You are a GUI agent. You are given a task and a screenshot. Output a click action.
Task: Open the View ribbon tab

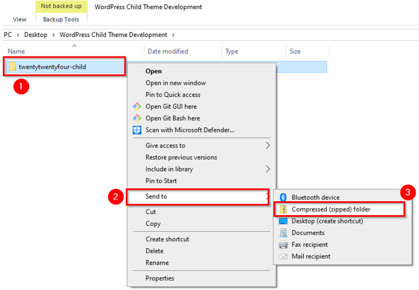[x=20, y=19]
